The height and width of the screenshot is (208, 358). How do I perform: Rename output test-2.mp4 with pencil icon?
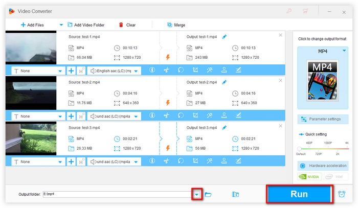[x=225, y=82]
